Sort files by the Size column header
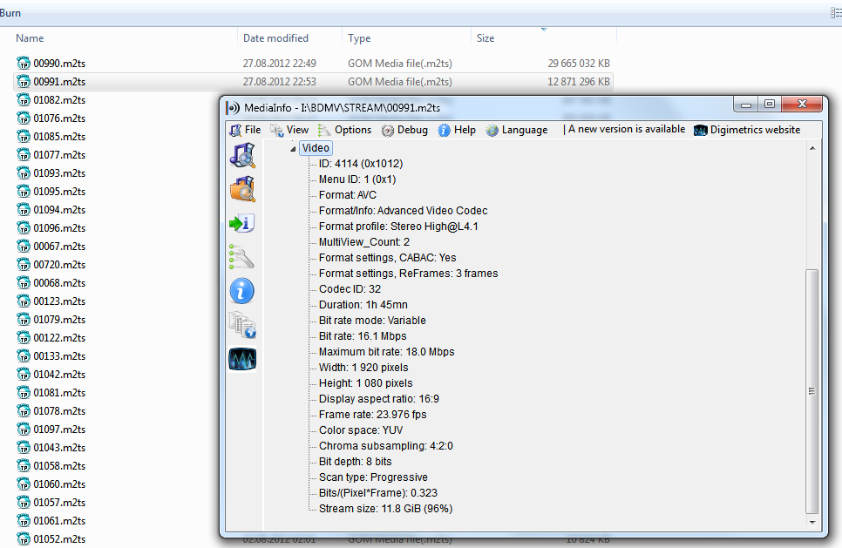Viewport: 842px width, 548px height. tap(486, 38)
